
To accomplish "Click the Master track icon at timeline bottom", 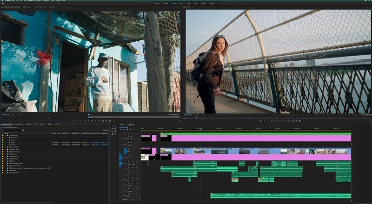I will point(123,199).
